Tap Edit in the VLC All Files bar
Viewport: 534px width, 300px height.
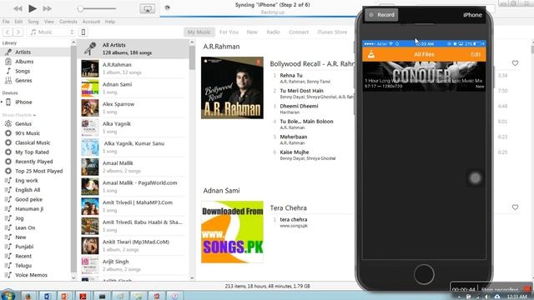(476, 54)
